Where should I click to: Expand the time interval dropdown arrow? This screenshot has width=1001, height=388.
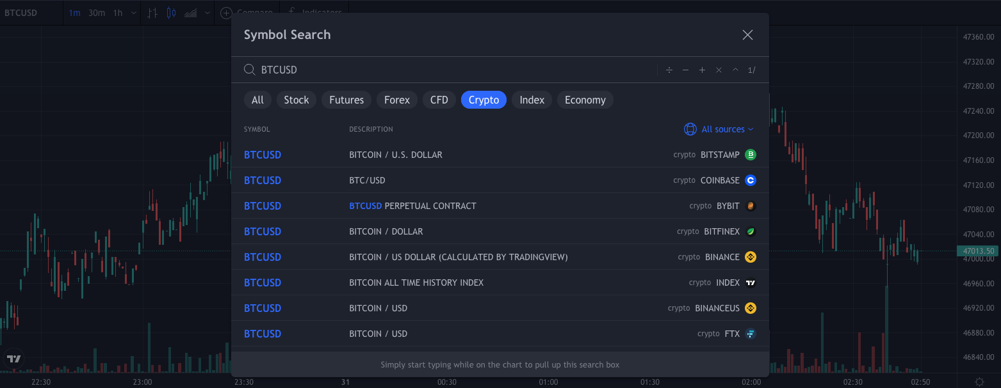click(133, 13)
